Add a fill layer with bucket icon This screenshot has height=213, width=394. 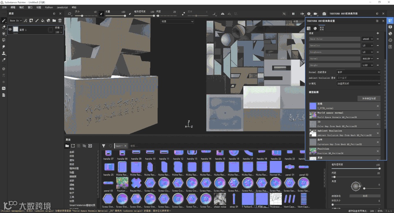tap(43, 21)
